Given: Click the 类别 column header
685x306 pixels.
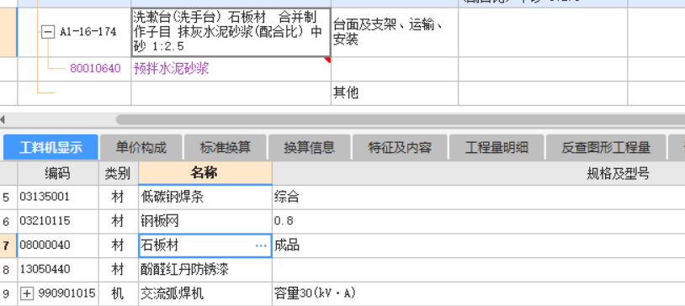Looking at the screenshot, I should point(118,174).
